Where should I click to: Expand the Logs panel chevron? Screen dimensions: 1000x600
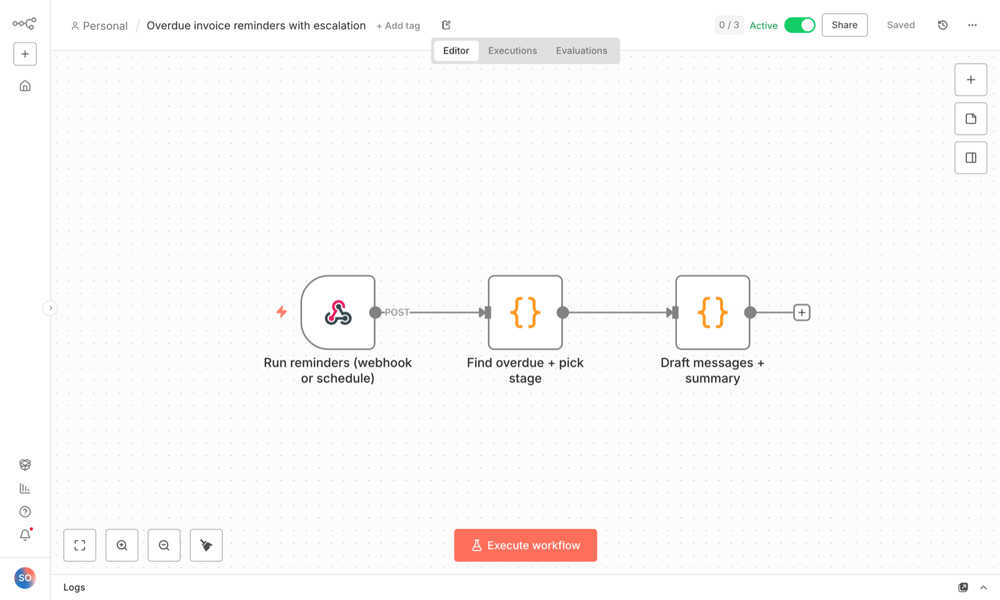click(983, 588)
